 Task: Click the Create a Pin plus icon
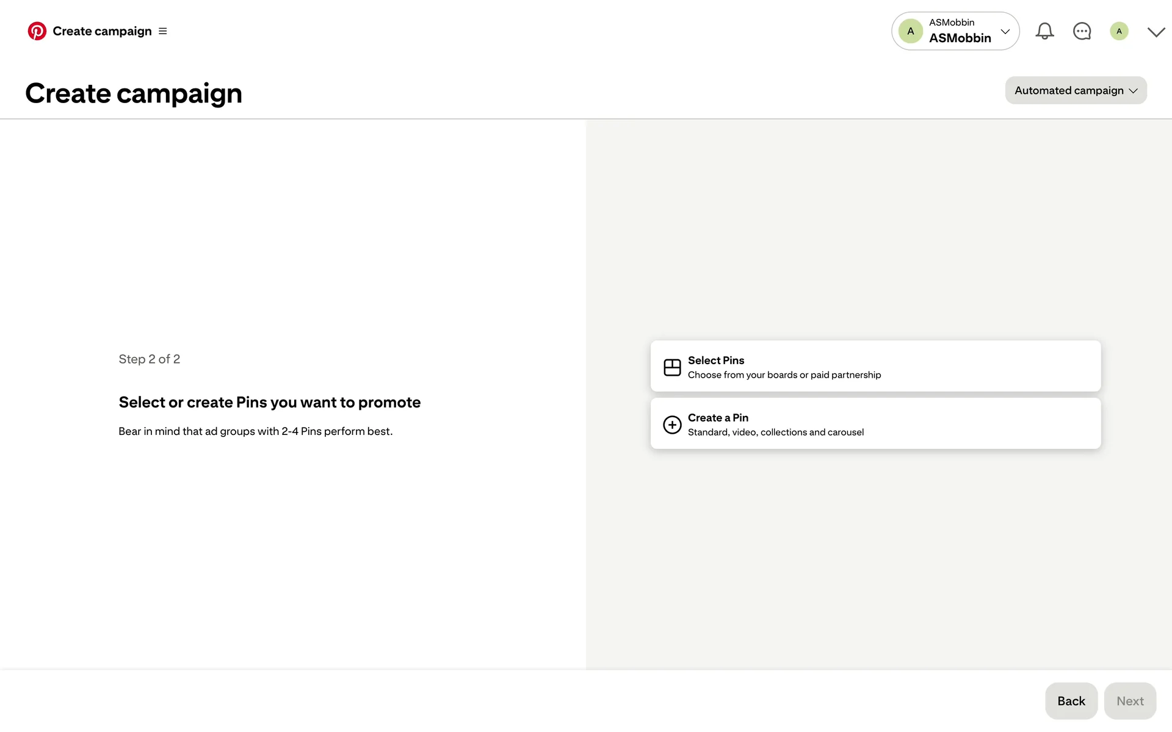[672, 425]
